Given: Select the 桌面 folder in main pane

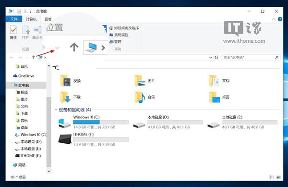Looking at the screenshot, I should click(219, 97).
